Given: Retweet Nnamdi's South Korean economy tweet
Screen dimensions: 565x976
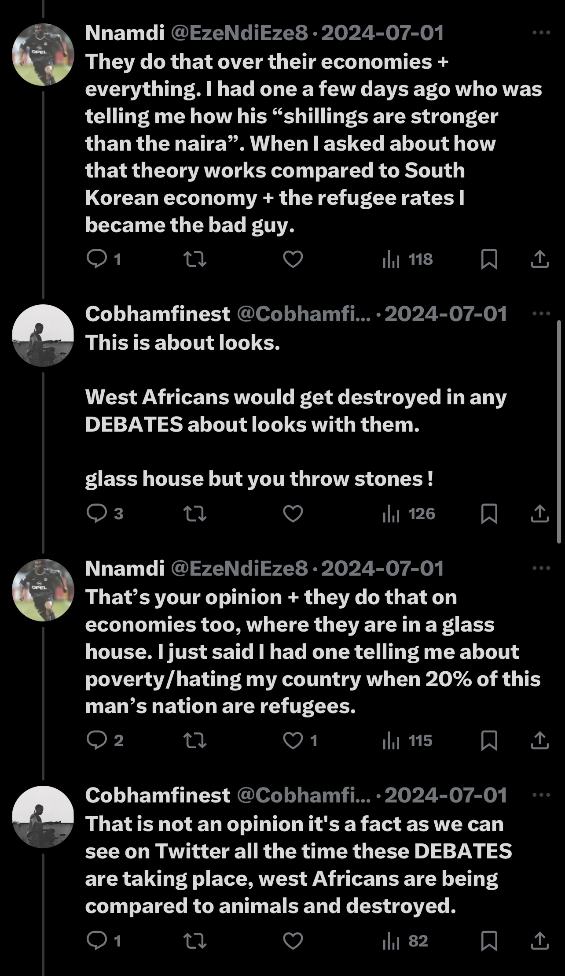Looking at the screenshot, I should pyautogui.click(x=194, y=259).
